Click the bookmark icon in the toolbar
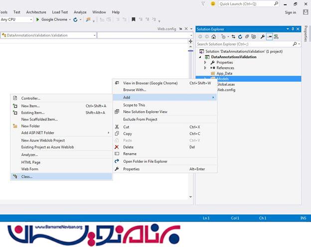The image size is (311, 247). pyautogui.click(x=133, y=19)
